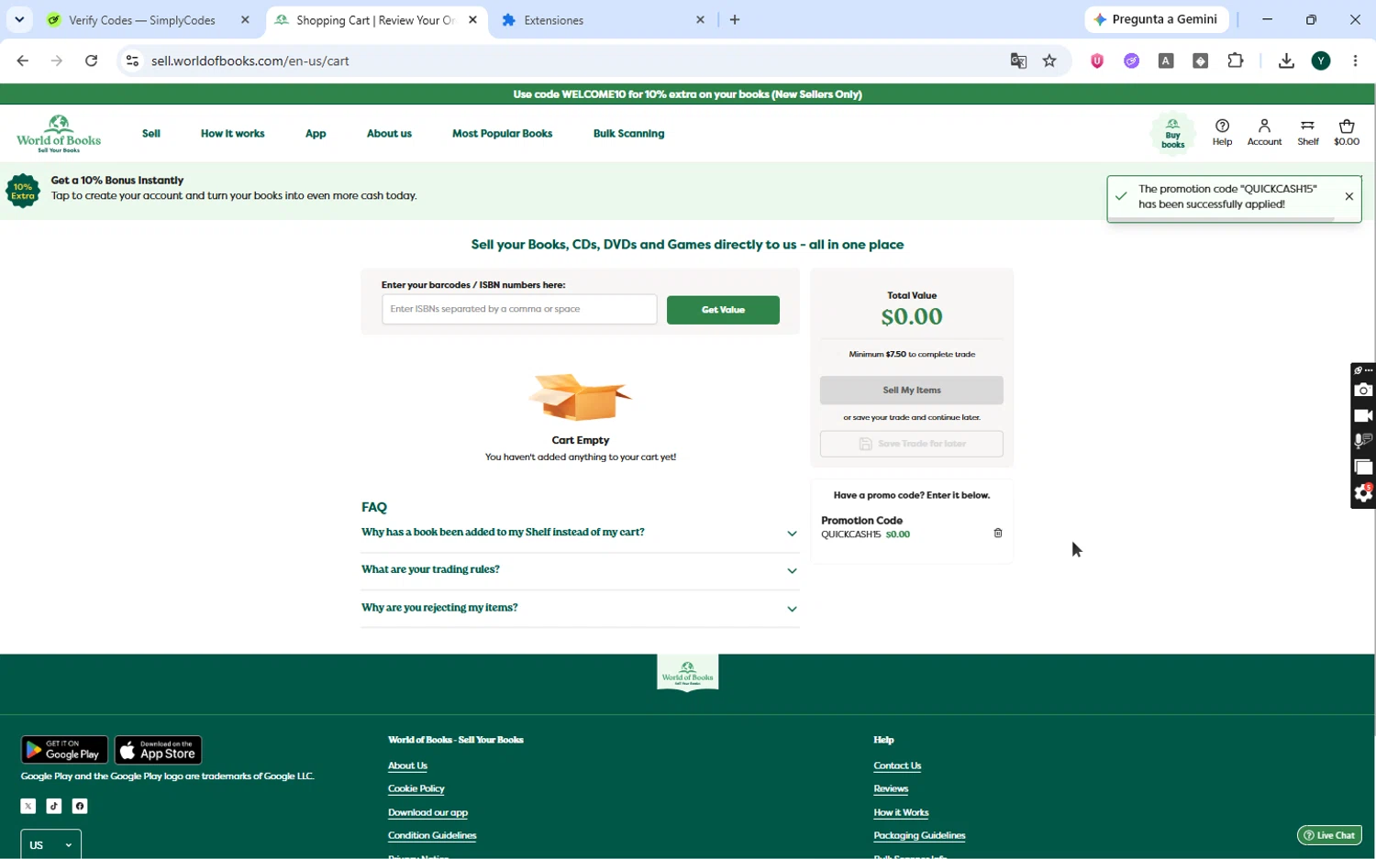Open the Cookie Policy footer link
Screen dimensions: 1376x859
coord(416,789)
